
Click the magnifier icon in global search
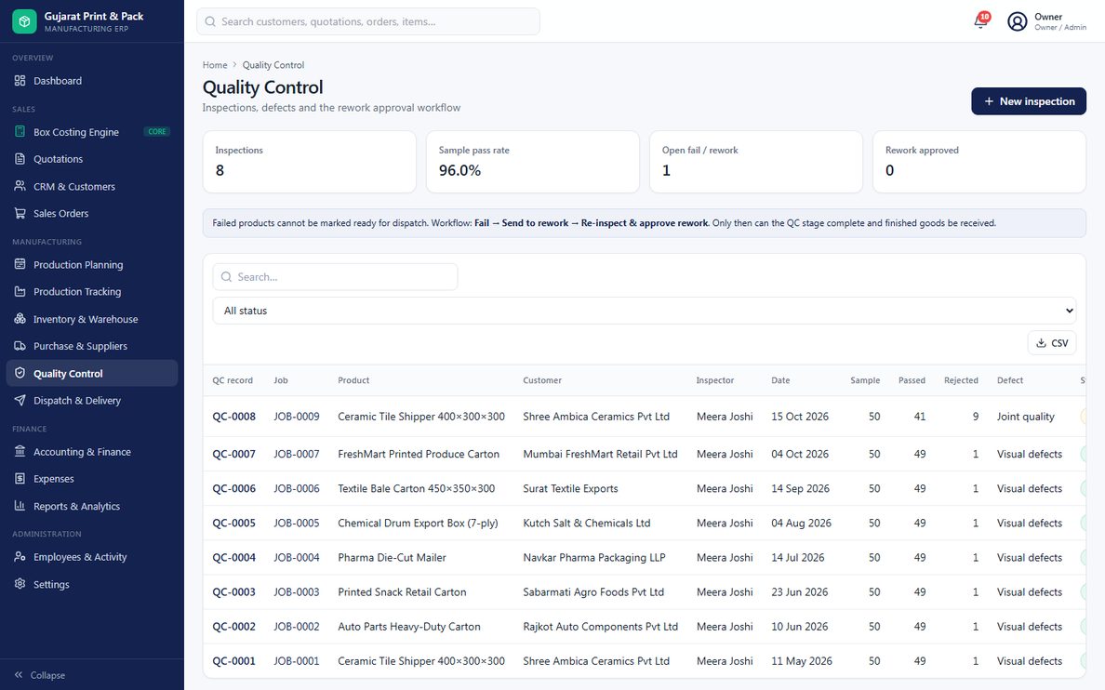[x=210, y=21]
